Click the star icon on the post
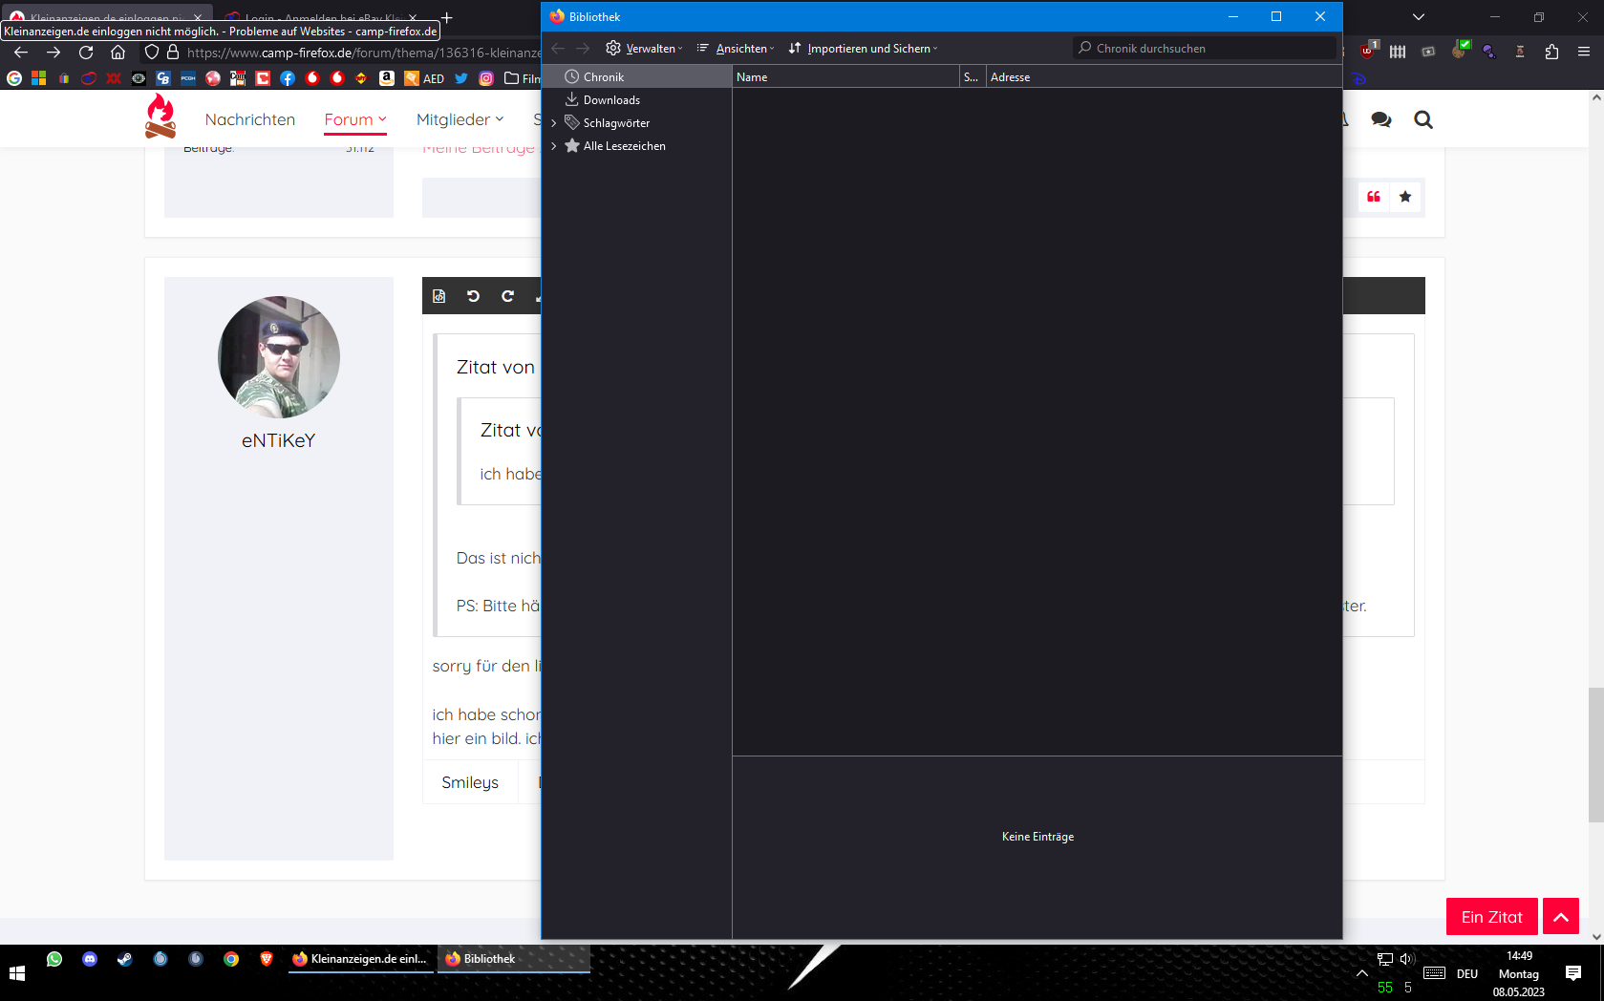The height and width of the screenshot is (1001, 1604). tap(1405, 197)
